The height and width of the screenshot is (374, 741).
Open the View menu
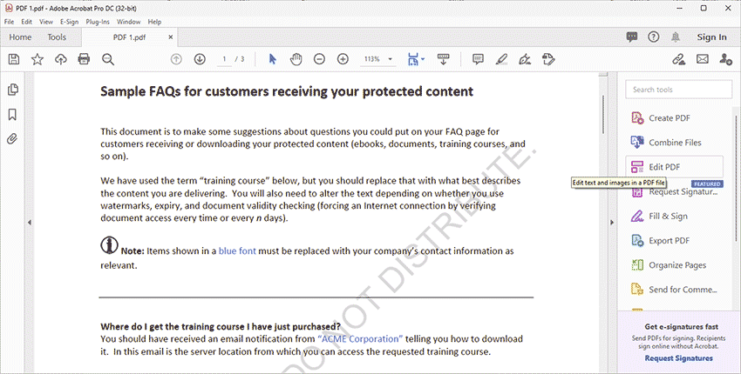(x=46, y=22)
